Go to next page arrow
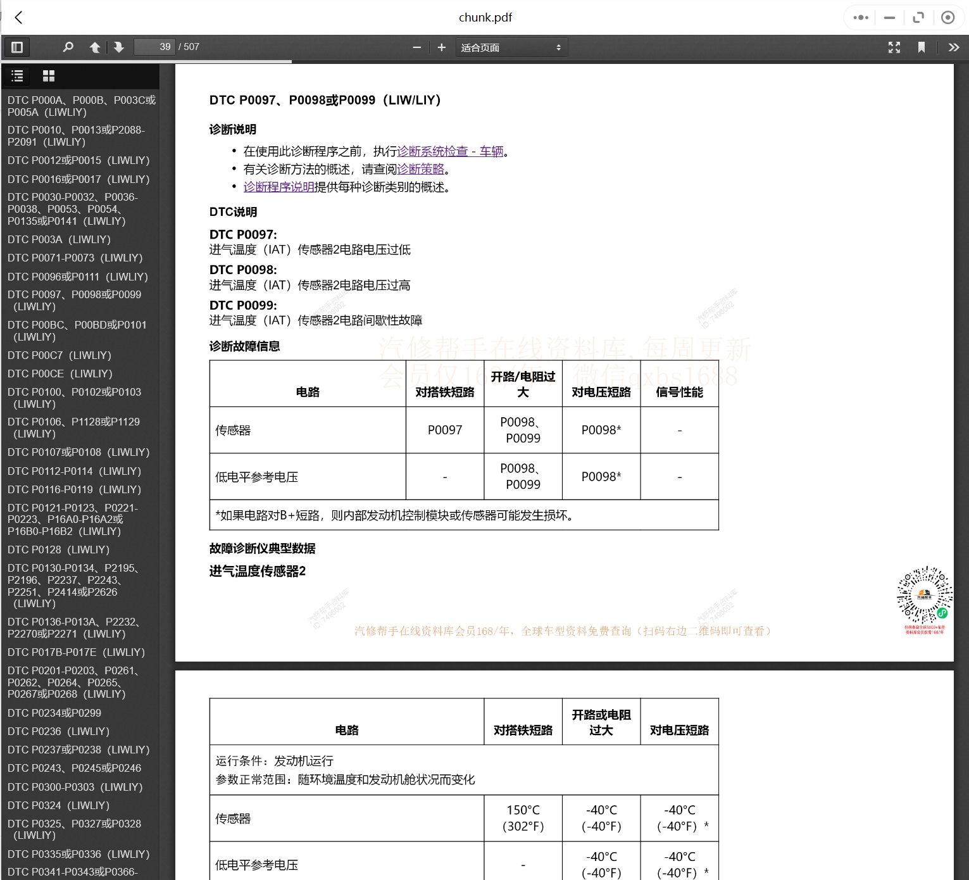Screen dimensions: 969x880 coord(118,47)
